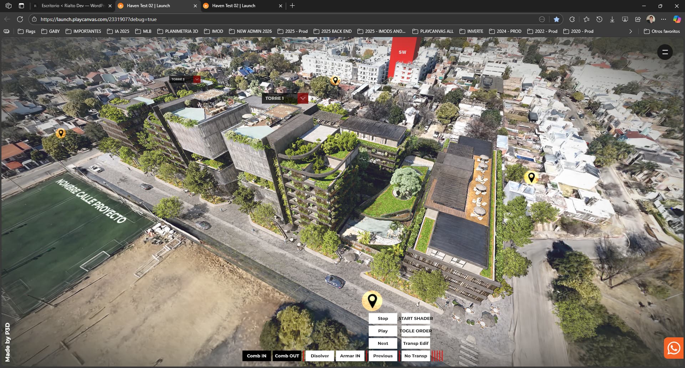This screenshot has height=368, width=685.
Task: Turn on the No Transp option
Action: (x=415, y=356)
